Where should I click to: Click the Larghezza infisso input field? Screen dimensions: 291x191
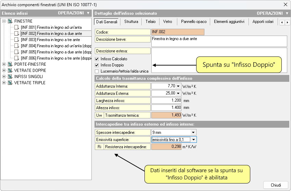[x=166, y=101]
